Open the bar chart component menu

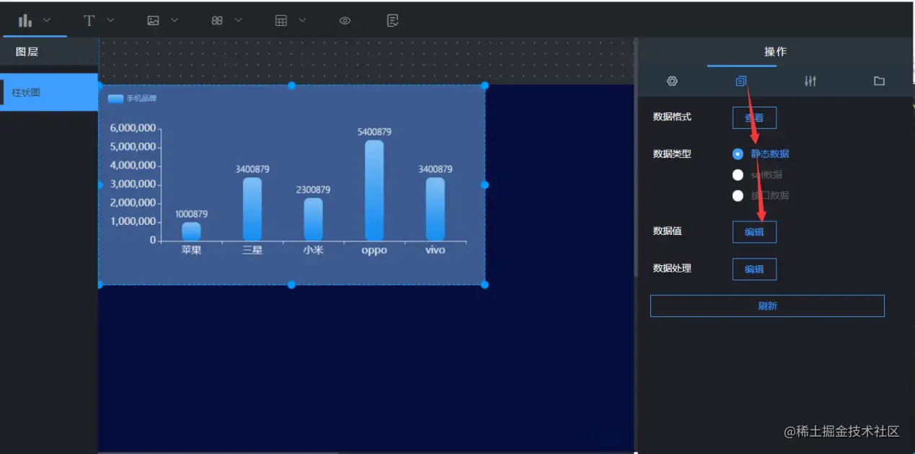25,20
